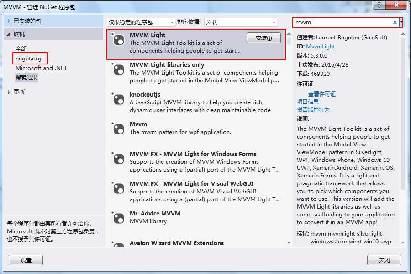
Task: Click the 版本: 5.3.0.0 text
Action: (312, 56)
